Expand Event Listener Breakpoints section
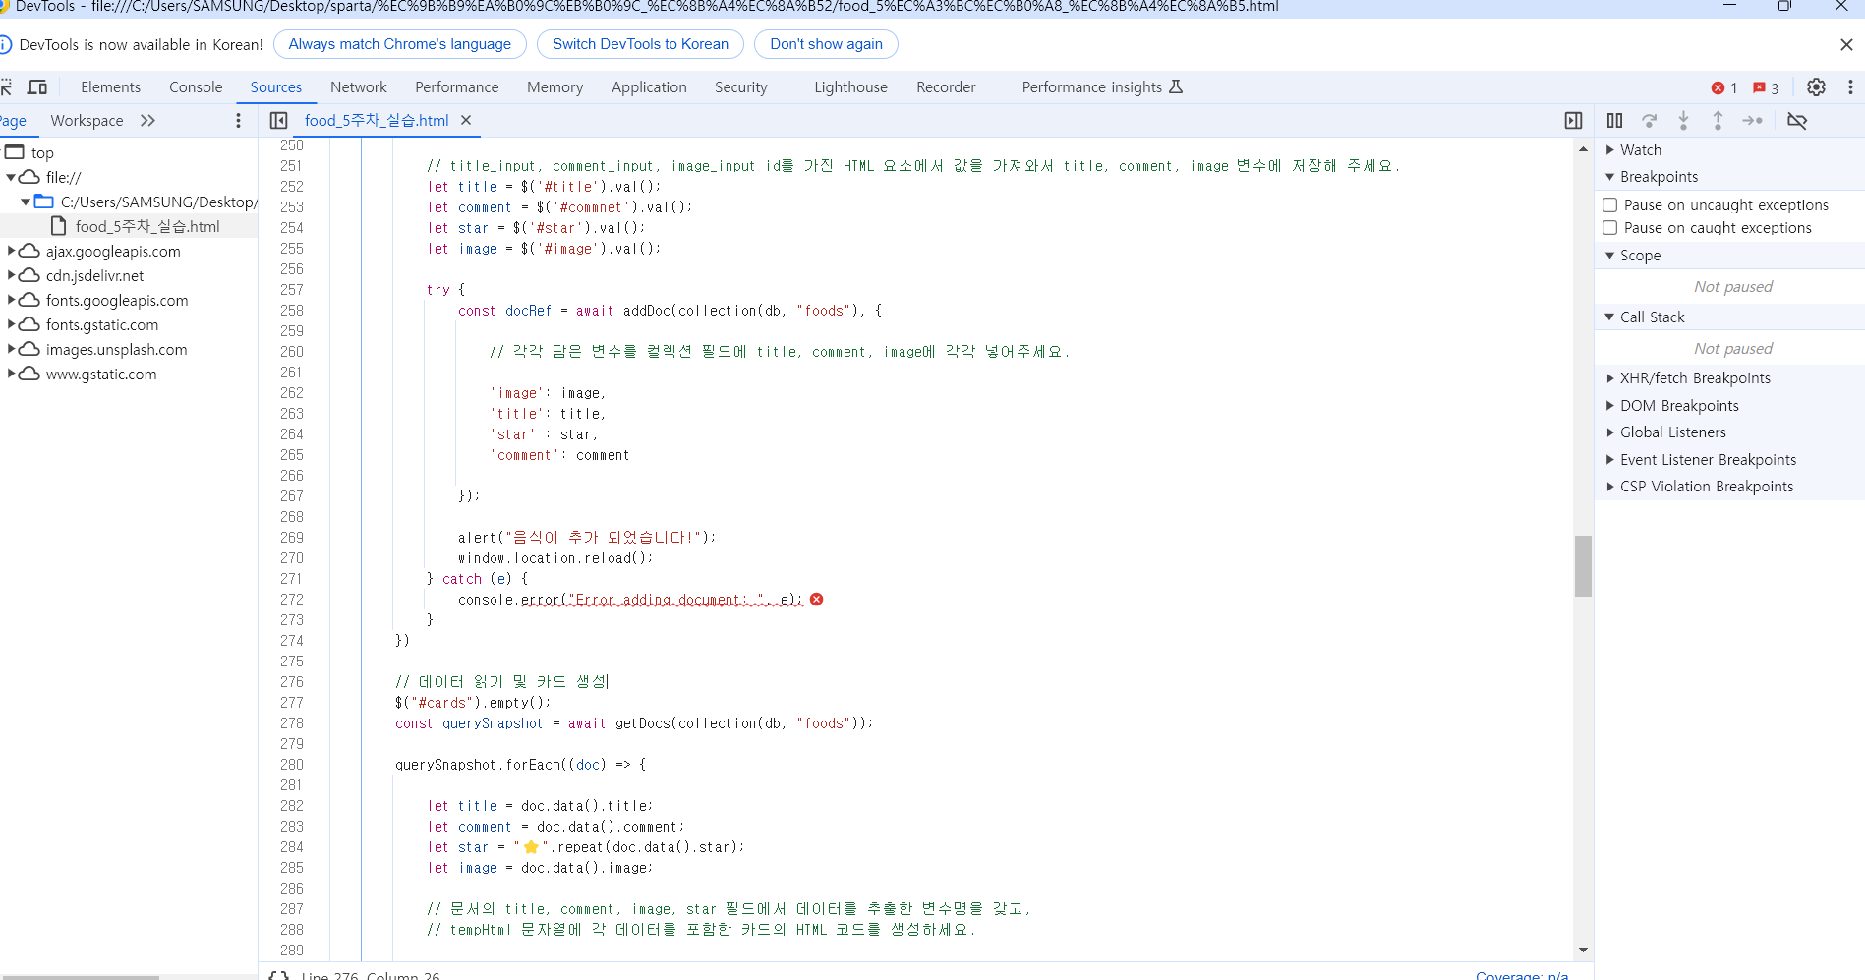The height and width of the screenshot is (980, 1865). [x=1610, y=460]
